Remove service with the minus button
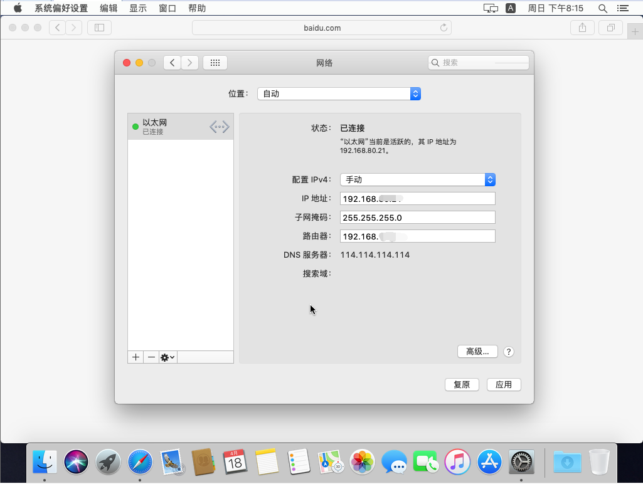Image resolution: width=643 pixels, height=484 pixels. [x=151, y=357]
